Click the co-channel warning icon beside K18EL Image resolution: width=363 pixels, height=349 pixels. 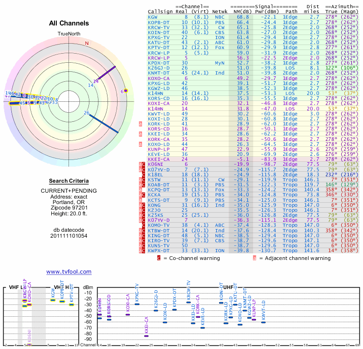coord(143,174)
